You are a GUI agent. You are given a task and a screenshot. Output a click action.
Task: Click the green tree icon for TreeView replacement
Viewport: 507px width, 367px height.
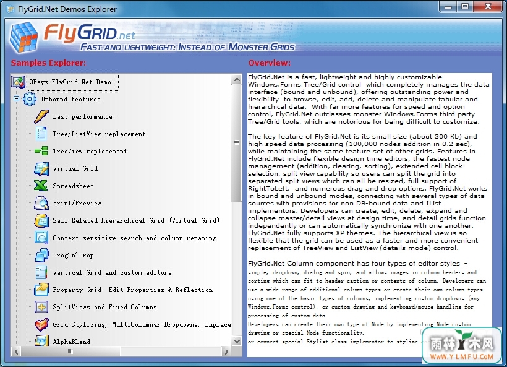(x=41, y=151)
